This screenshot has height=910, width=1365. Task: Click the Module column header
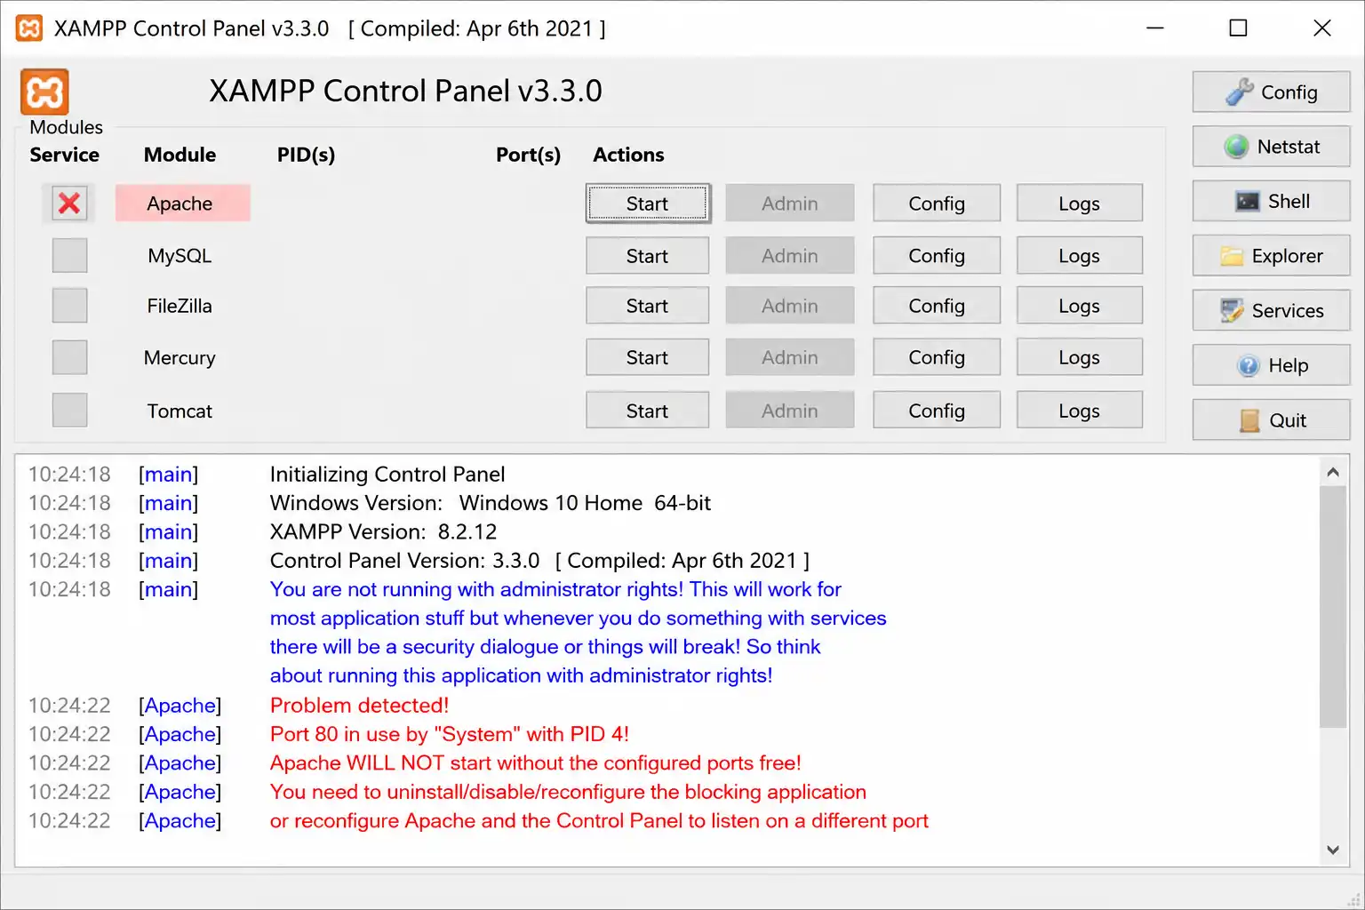180,155
